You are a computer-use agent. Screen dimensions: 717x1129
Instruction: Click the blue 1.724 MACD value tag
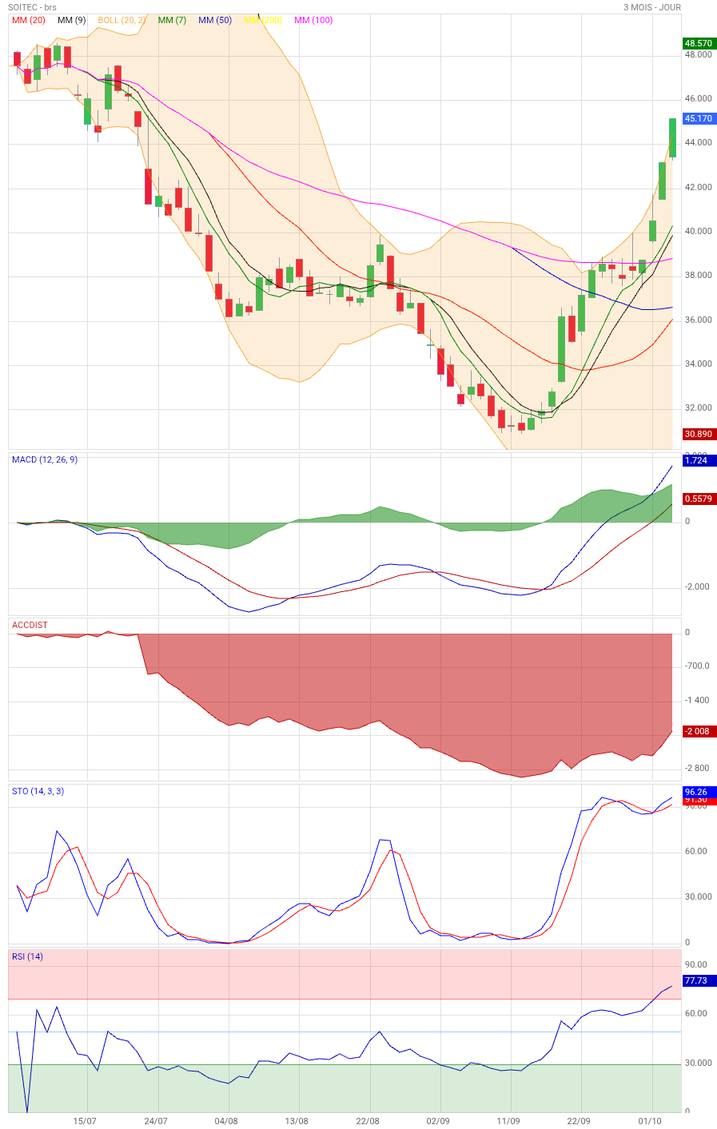[699, 460]
